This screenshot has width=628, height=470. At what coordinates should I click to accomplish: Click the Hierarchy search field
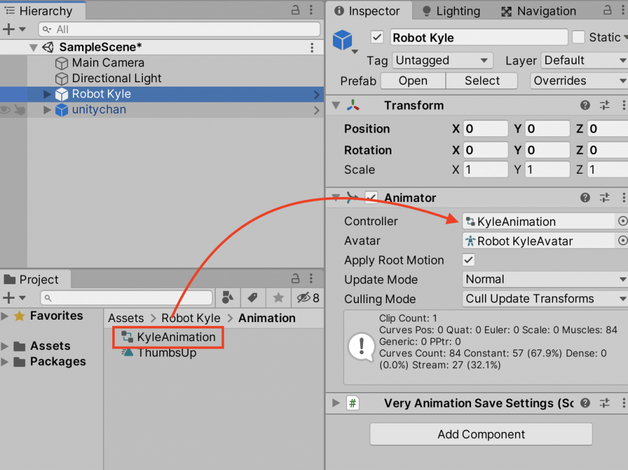[179, 29]
